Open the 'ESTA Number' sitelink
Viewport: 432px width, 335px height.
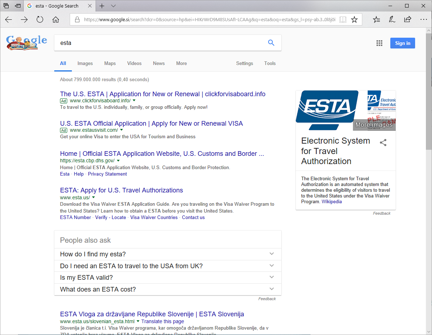(75, 218)
